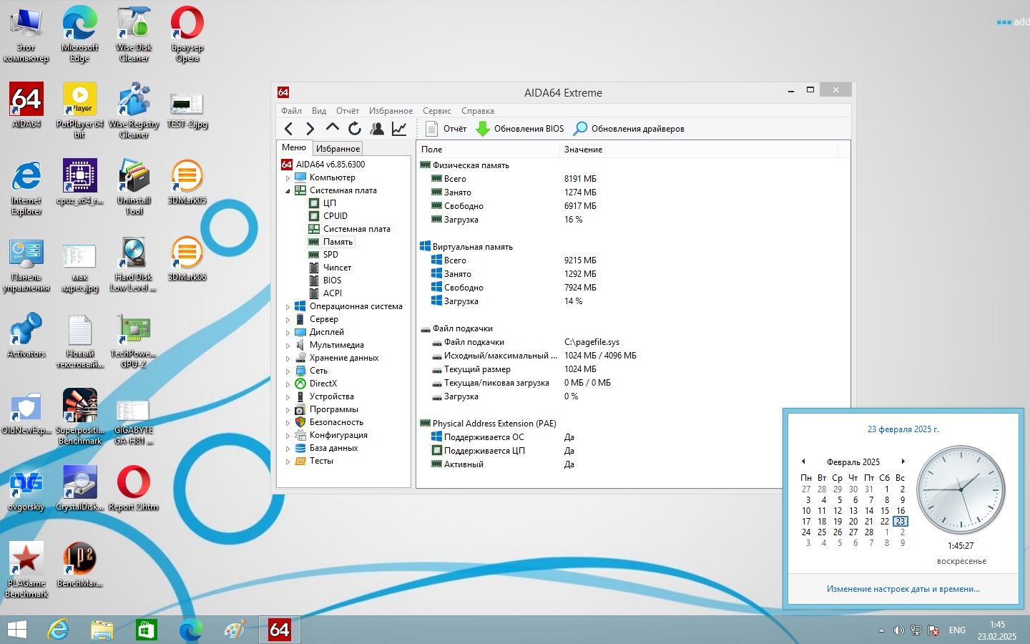
Task: Select February 28 in the calendar
Action: point(869,532)
